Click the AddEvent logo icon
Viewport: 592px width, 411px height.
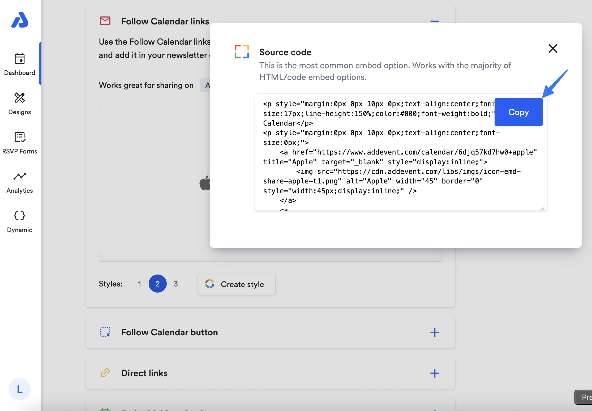20,20
